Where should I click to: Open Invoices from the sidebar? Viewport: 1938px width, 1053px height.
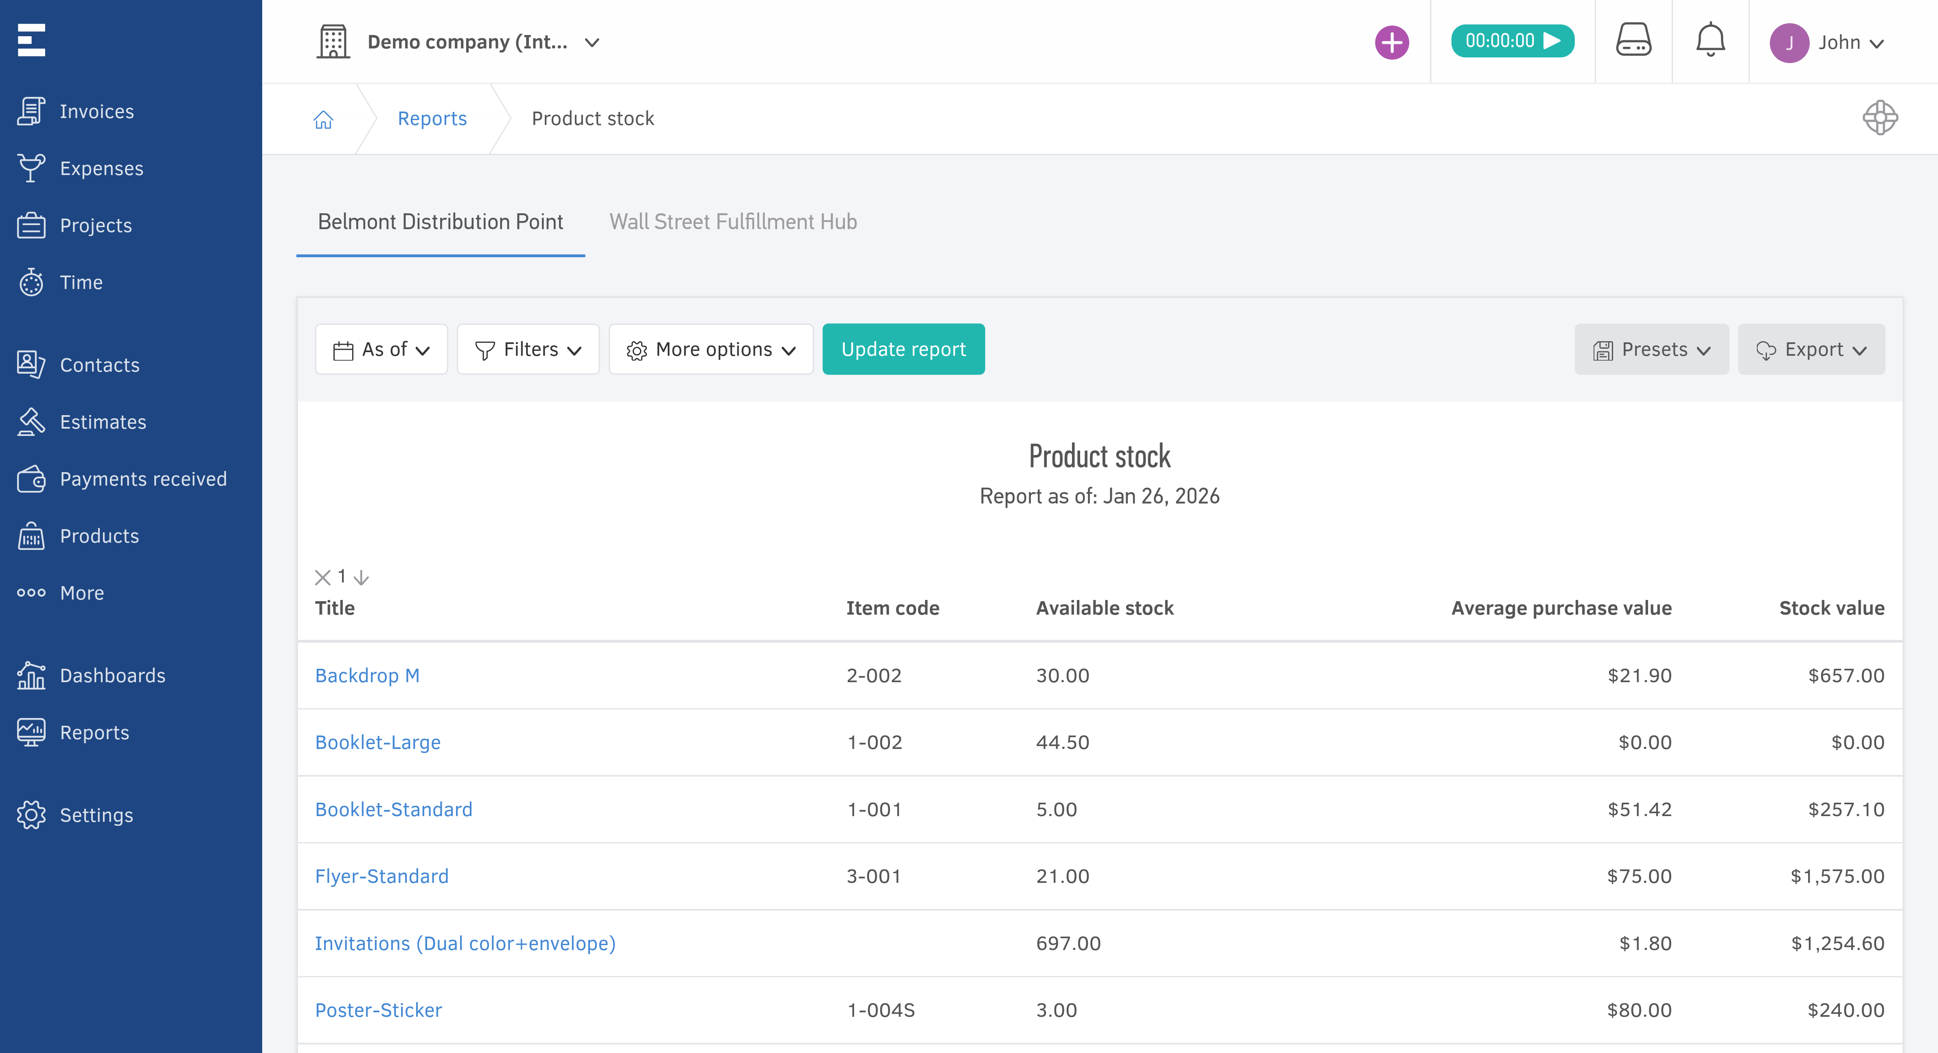click(x=96, y=111)
